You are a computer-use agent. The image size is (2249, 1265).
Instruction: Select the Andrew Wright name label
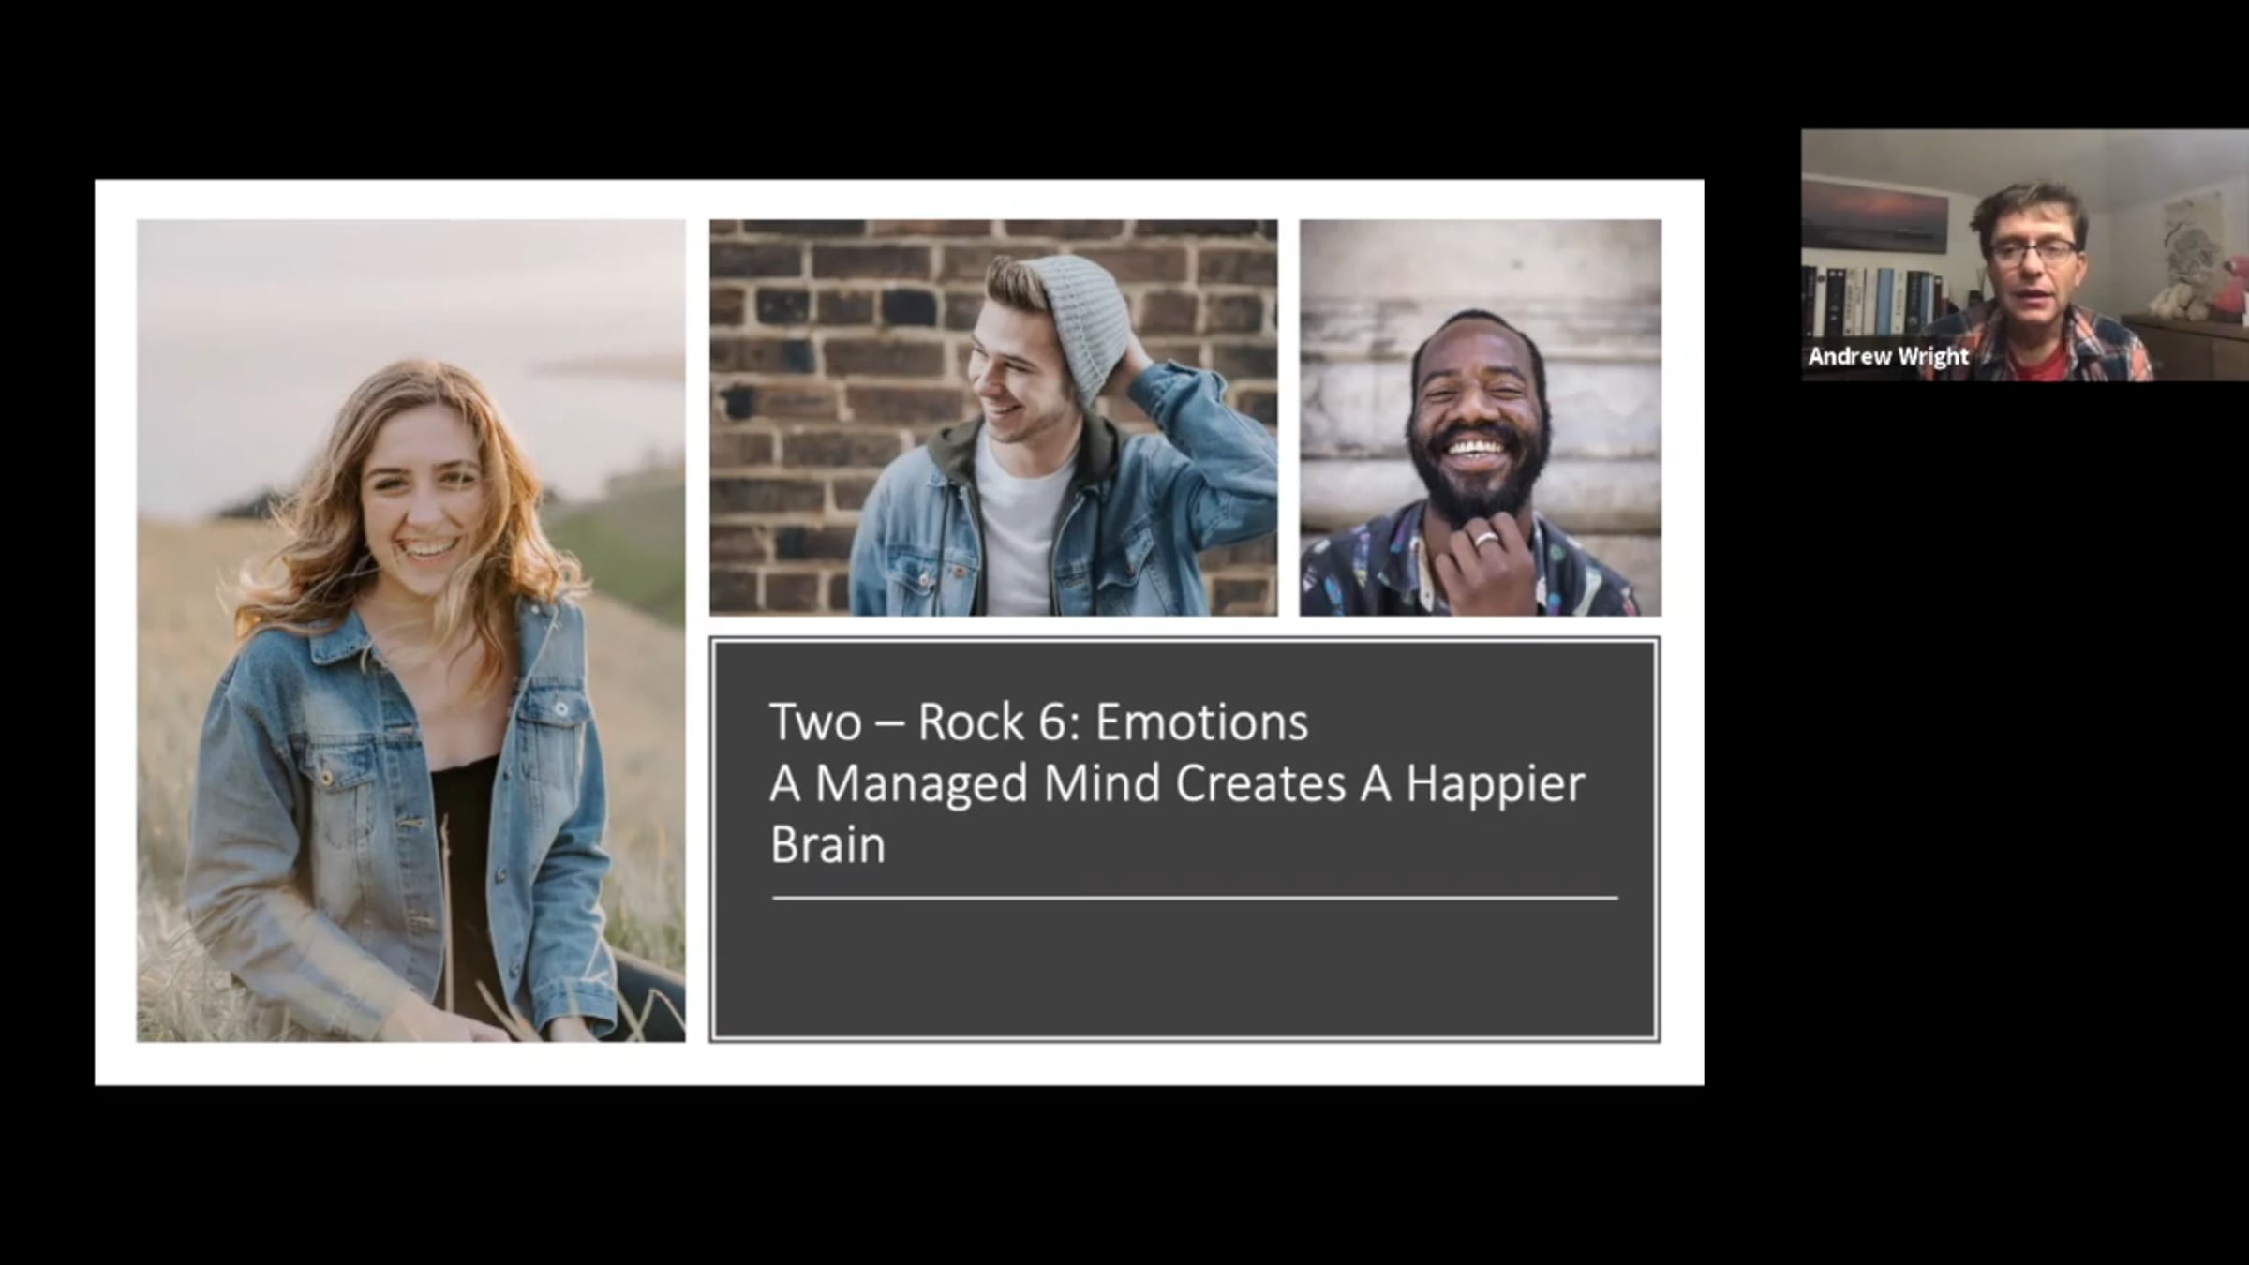pyautogui.click(x=1887, y=357)
